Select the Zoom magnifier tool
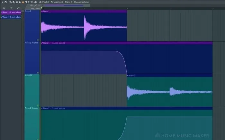 (x=32, y=2)
